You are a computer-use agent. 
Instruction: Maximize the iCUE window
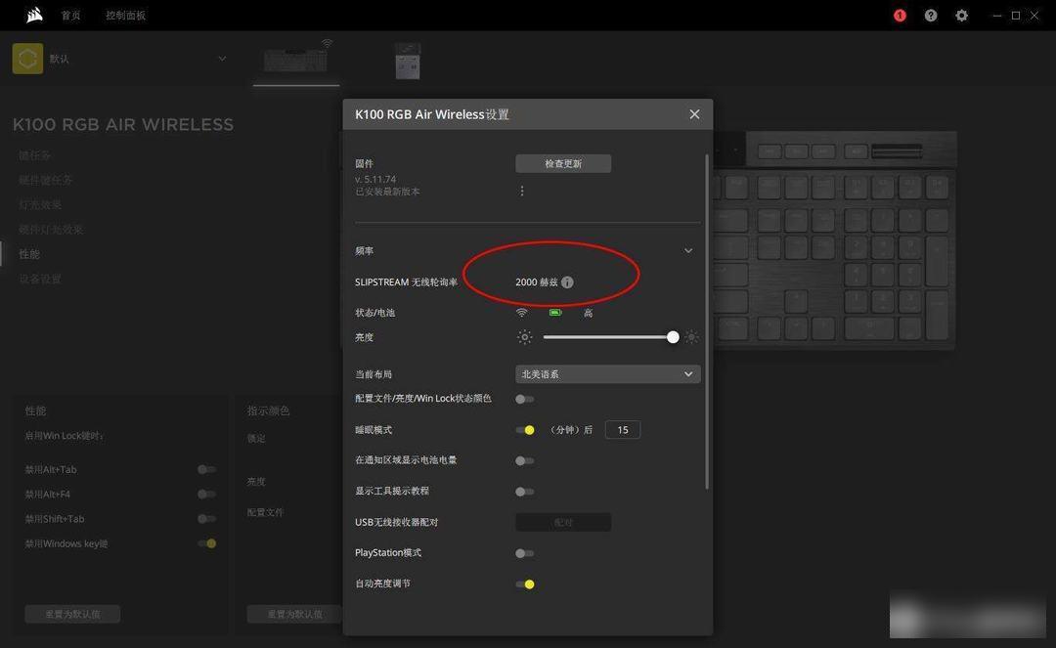(1016, 16)
